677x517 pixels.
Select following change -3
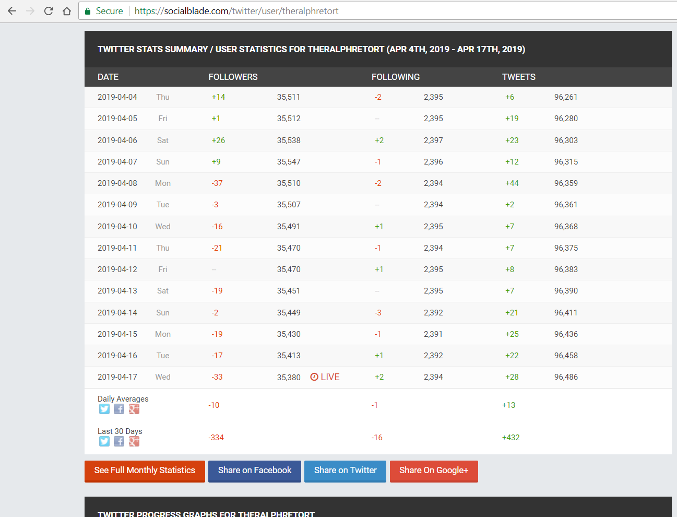[x=378, y=313]
